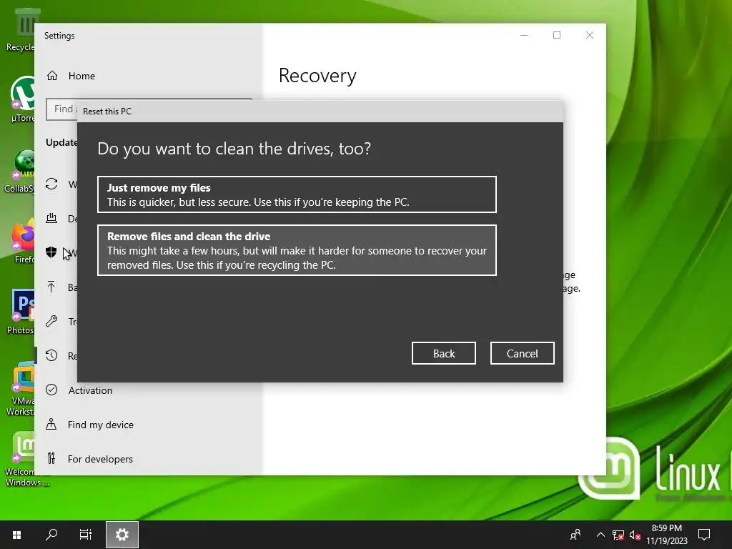Click the Find my device icon

pos(51,424)
